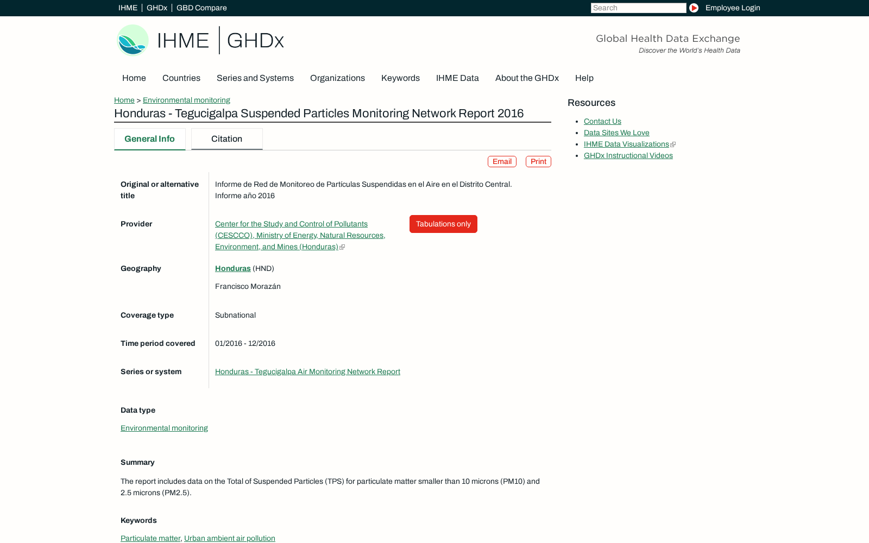
Task: Click the Environmental monitoring breadcrumb link
Action: pyautogui.click(x=186, y=100)
